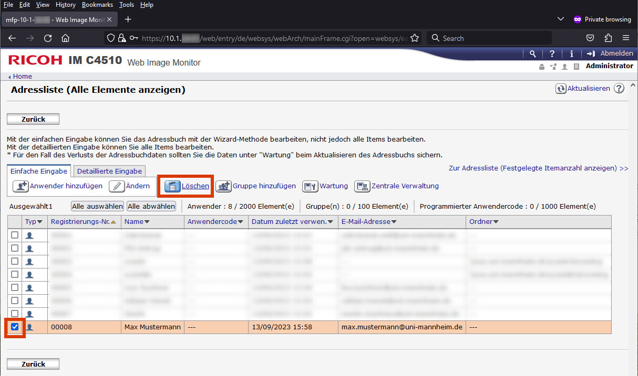The width and height of the screenshot is (638, 376).
Task: Open the Bookmarks menu
Action: (97, 5)
